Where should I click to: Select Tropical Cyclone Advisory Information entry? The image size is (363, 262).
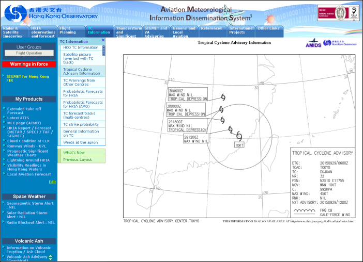(82, 71)
